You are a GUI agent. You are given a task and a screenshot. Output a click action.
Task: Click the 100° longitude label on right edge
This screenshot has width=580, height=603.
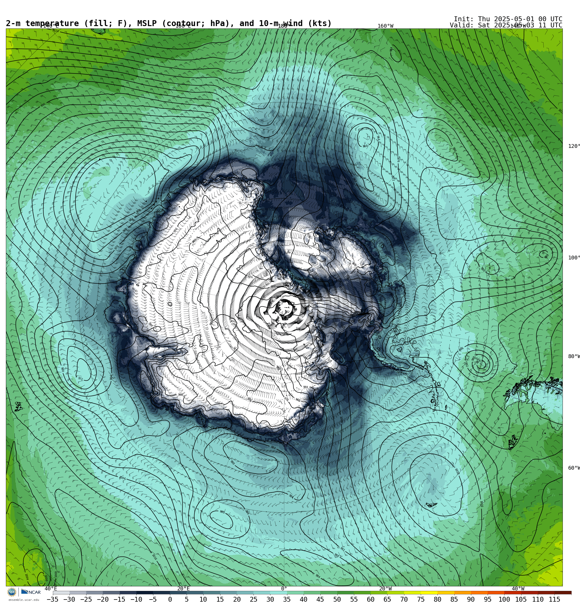pyautogui.click(x=574, y=258)
